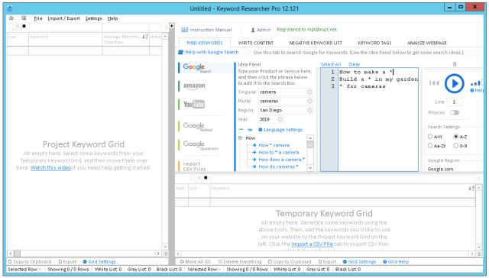Click the Idea Panel tree scroll up arrow

(310, 138)
